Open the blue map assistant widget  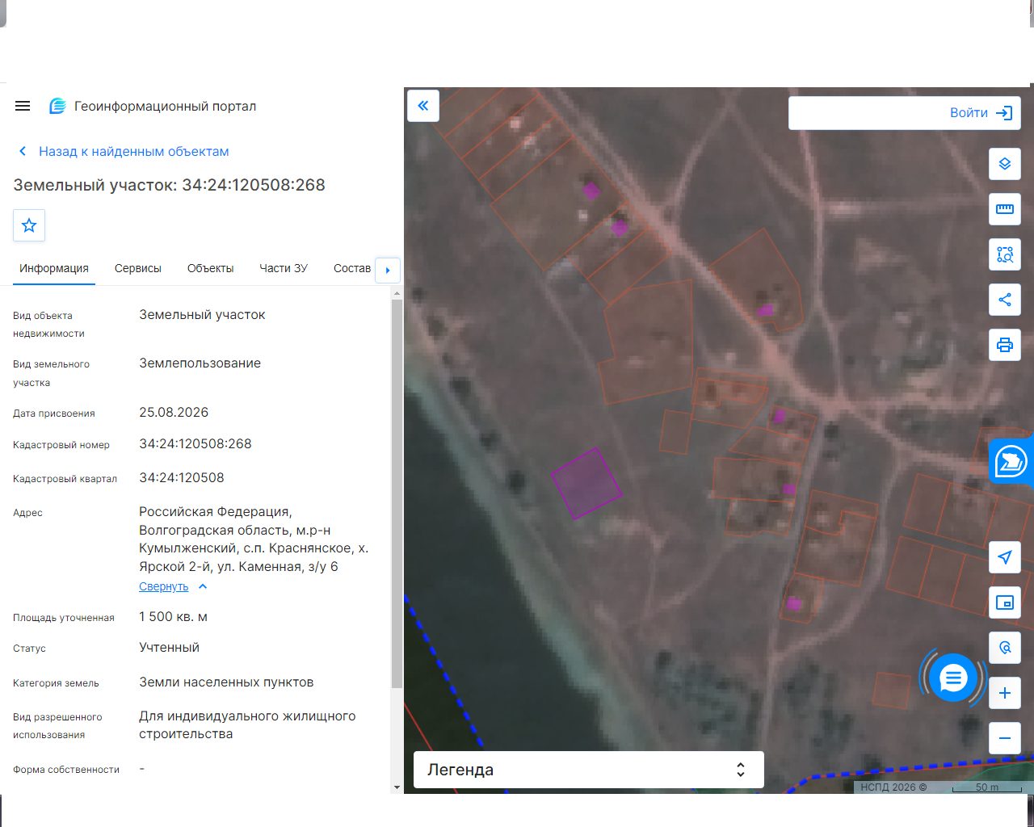[1011, 462]
